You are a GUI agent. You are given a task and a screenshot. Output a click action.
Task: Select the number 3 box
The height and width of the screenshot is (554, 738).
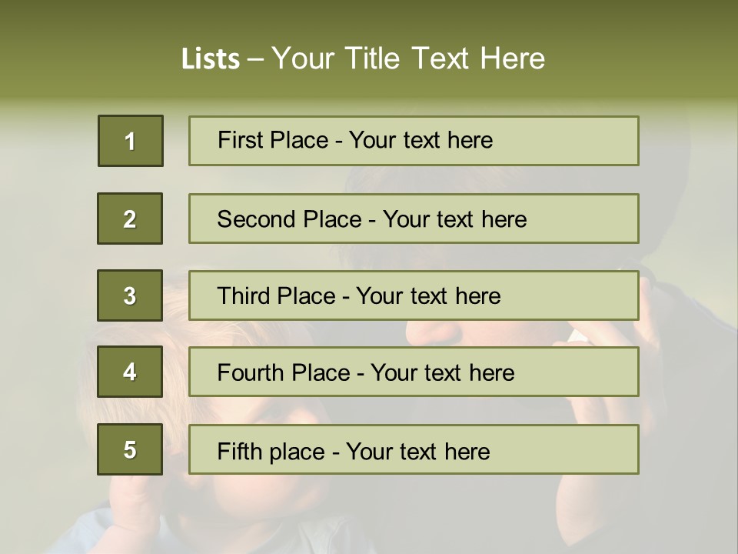point(130,295)
